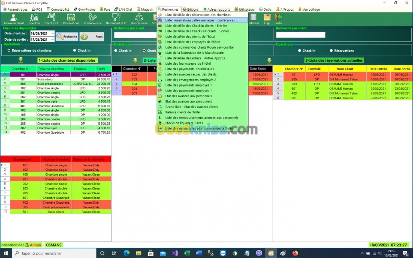413x258 pixels.
Task: Open the Outils menu
Action: [265, 9]
